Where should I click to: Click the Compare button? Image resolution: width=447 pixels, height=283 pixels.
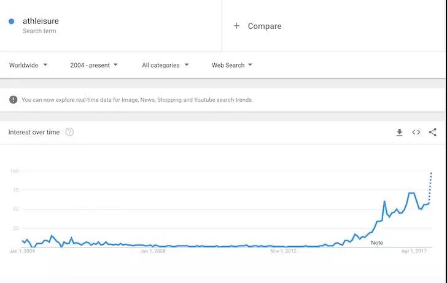pyautogui.click(x=264, y=26)
